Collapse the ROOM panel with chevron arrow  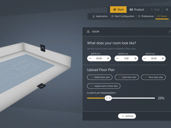coord(169,32)
